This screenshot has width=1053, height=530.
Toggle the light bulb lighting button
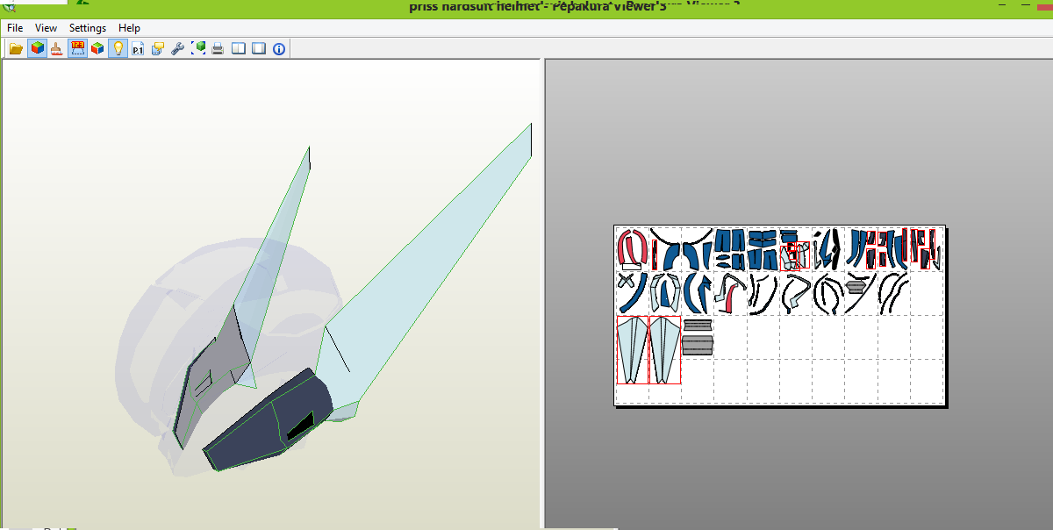(x=118, y=49)
